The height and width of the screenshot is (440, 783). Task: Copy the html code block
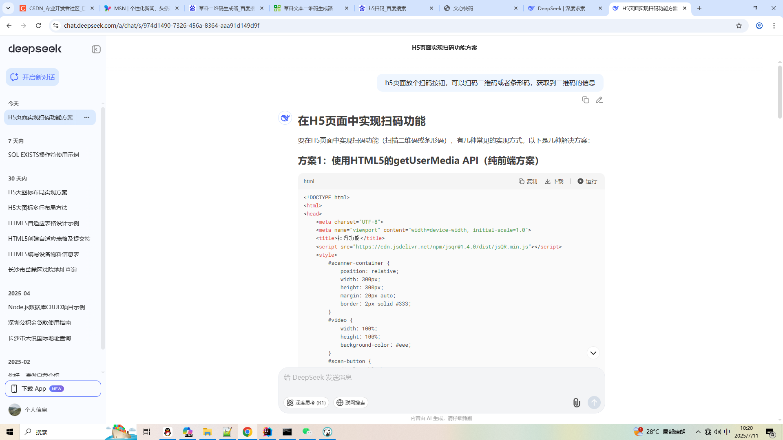528,181
